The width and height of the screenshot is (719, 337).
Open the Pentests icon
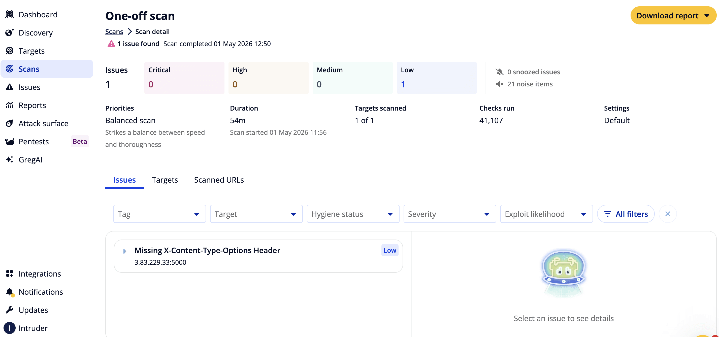10,141
